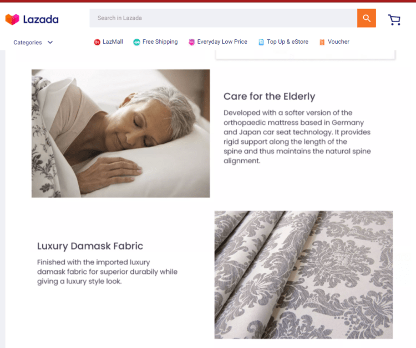This screenshot has width=416, height=348.
Task: Select Top Up & eStore menu item
Action: coord(287,42)
